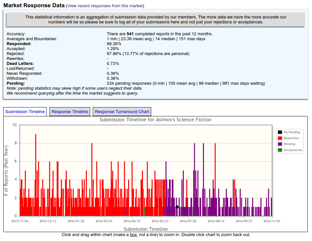The height and width of the screenshot is (241, 312).
Task: Click the '2016/01/22' x-axis date label
Action: [76, 221]
